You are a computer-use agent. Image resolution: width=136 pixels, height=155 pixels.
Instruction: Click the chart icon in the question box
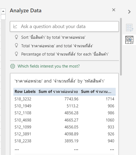pyautogui.click(x=15, y=26)
